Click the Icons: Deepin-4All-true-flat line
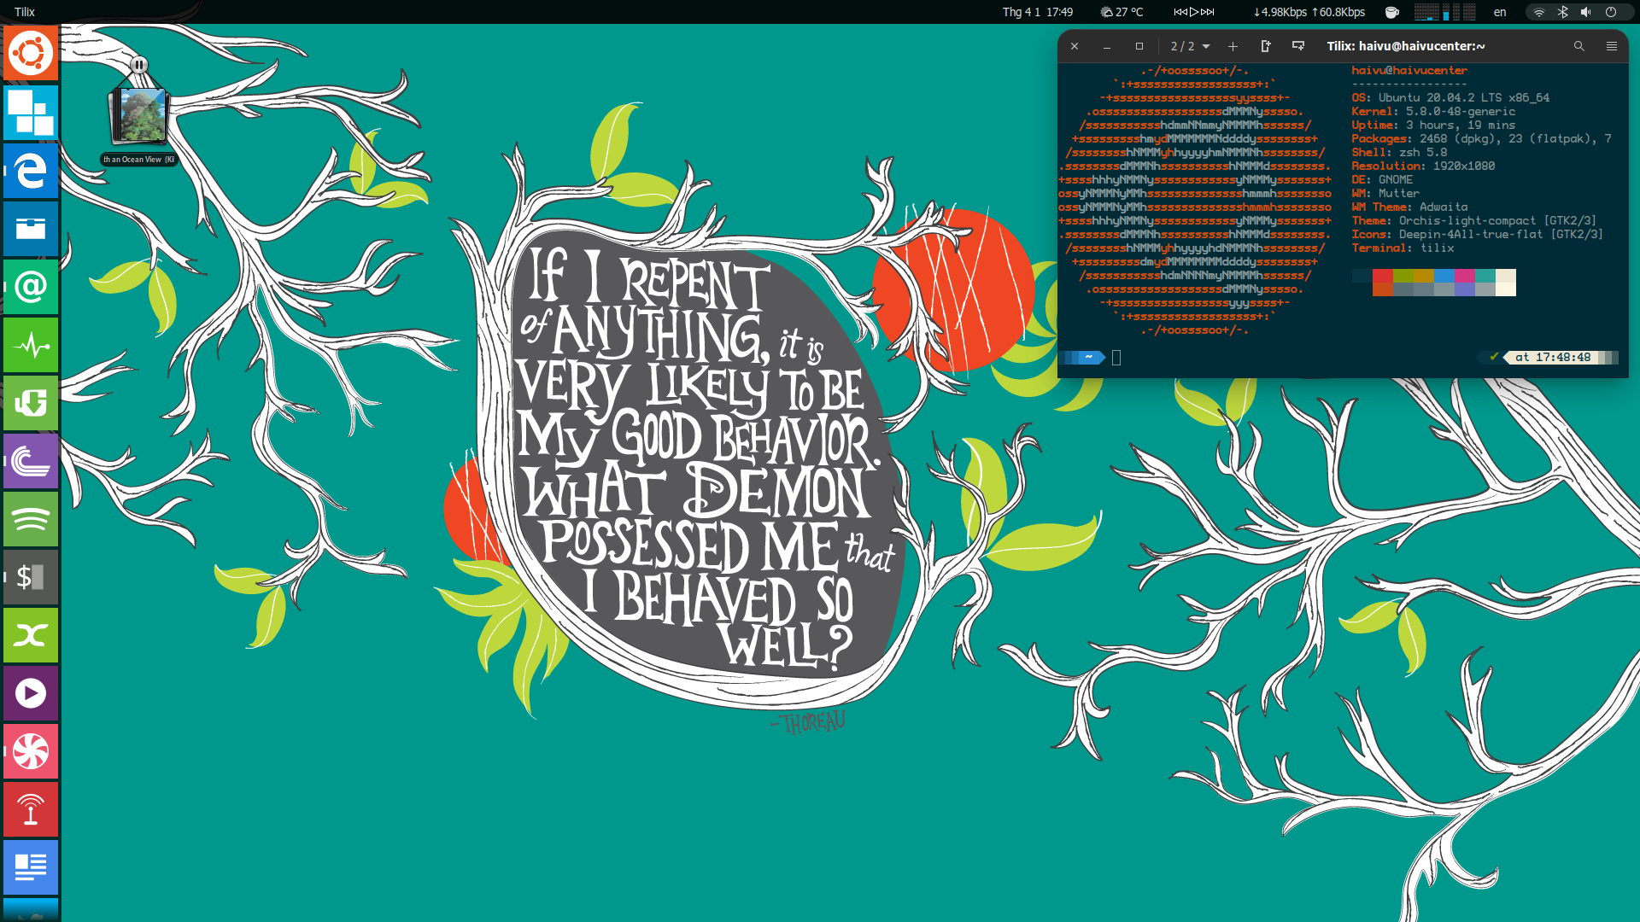 (1477, 235)
